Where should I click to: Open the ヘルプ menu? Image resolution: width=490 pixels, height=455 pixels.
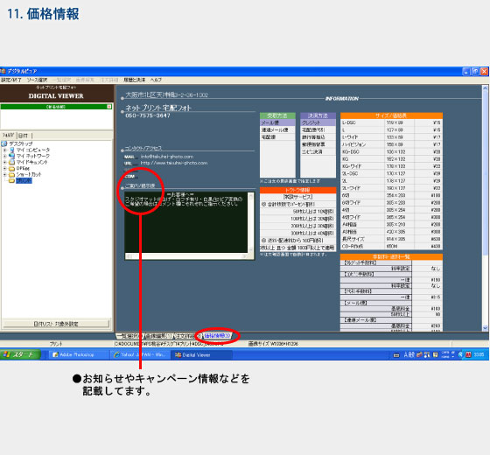[156, 80]
